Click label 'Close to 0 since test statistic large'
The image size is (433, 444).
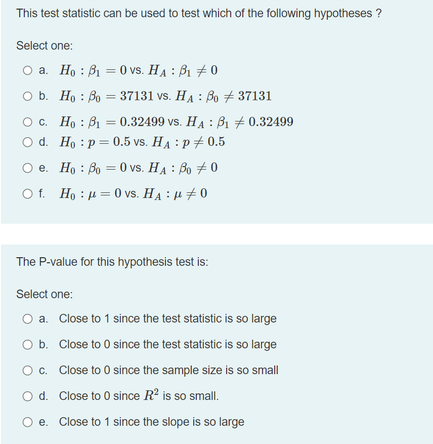(x=167, y=345)
